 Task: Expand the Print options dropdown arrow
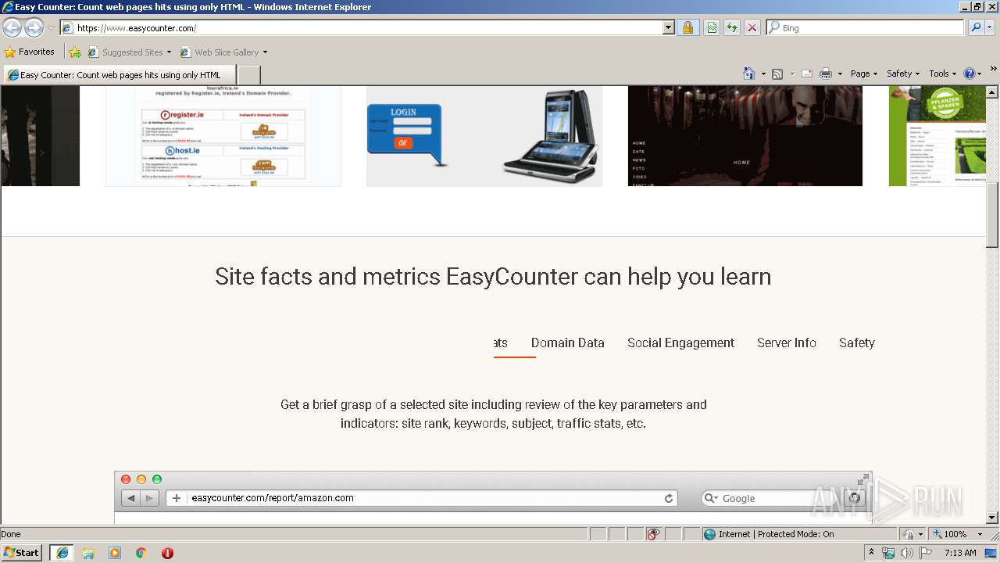pyautogui.click(x=840, y=74)
